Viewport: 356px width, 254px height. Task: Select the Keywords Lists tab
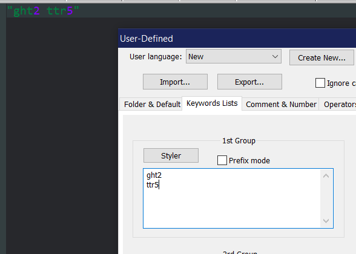tap(212, 103)
